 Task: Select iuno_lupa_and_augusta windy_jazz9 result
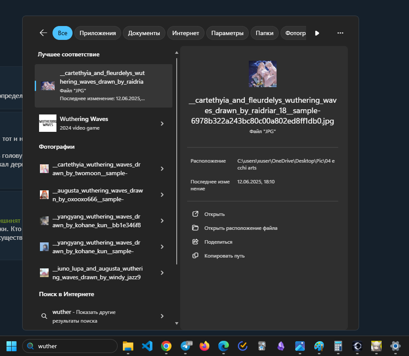point(103,273)
